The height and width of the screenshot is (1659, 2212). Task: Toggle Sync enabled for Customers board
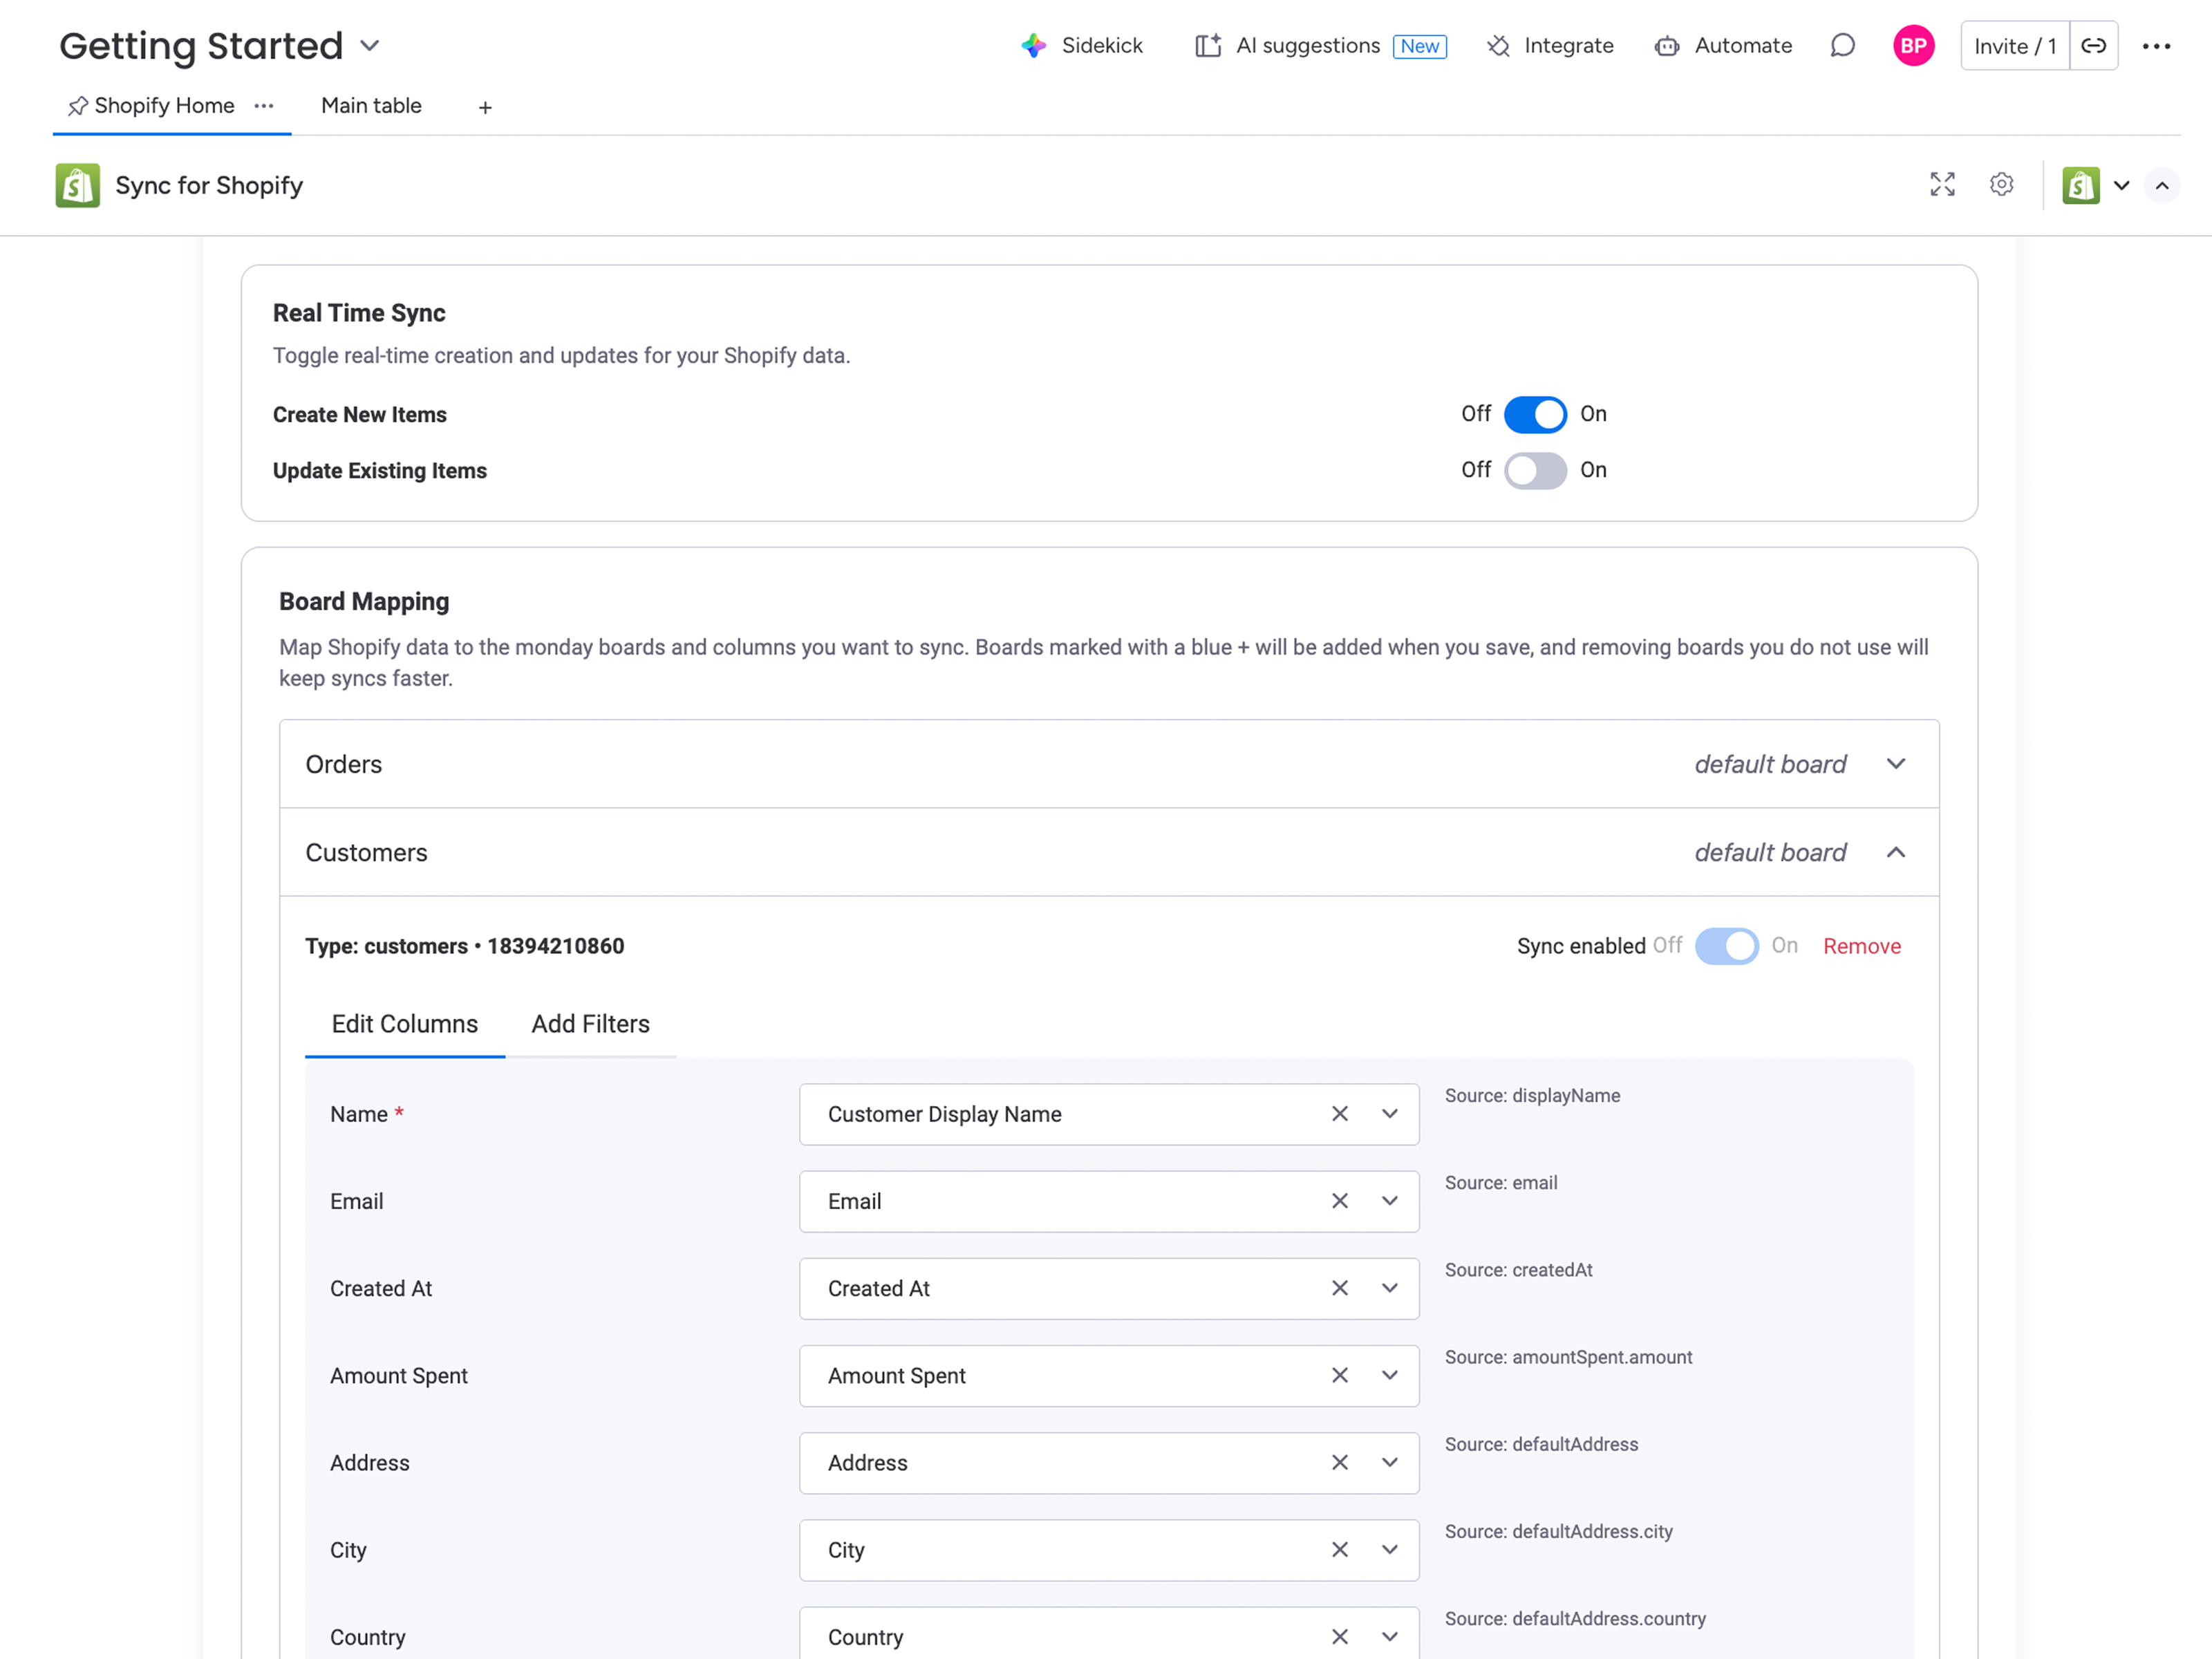(x=1726, y=946)
